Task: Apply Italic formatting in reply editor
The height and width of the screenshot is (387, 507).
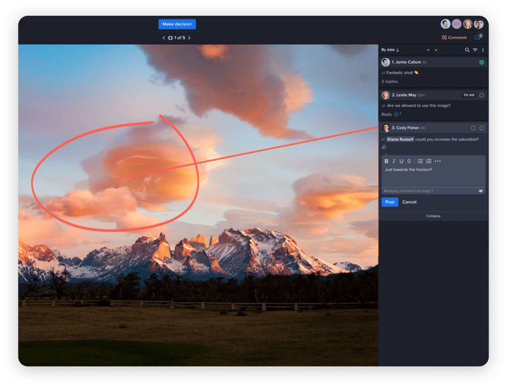Action: pyautogui.click(x=394, y=161)
